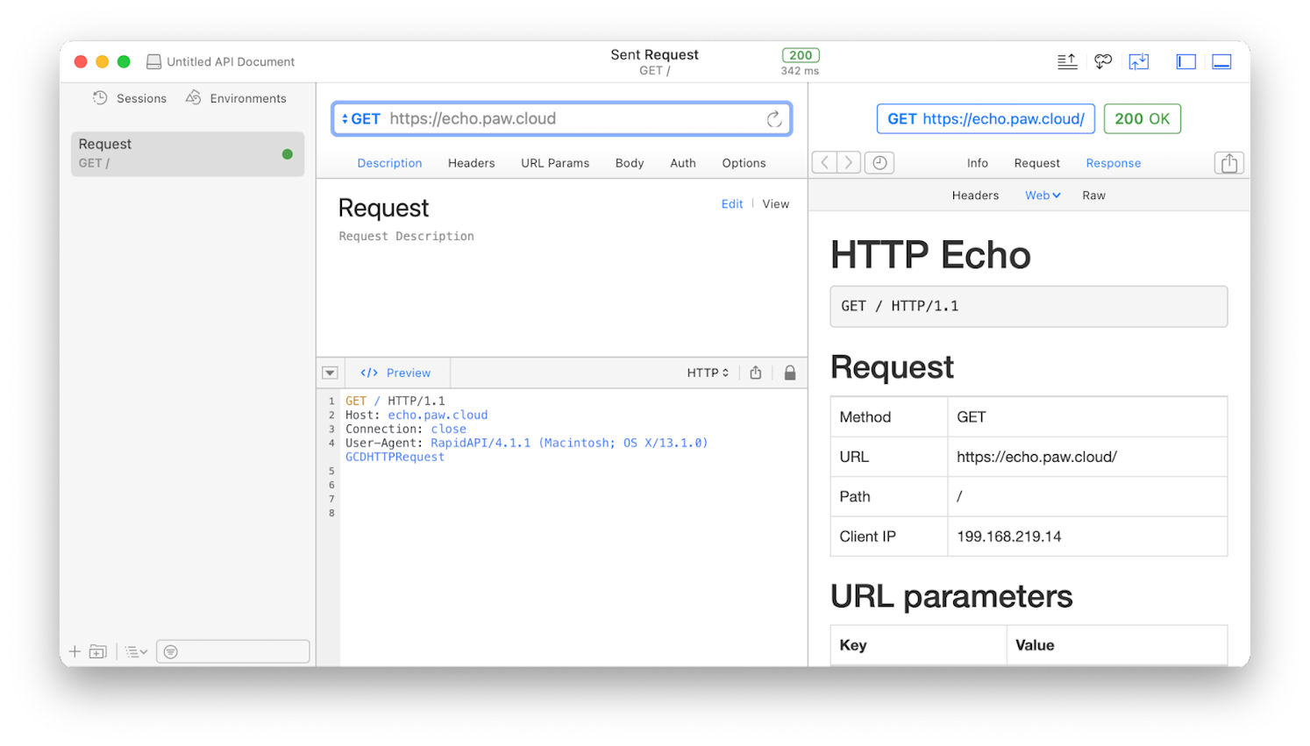Click Edit to modify the request description

point(732,203)
